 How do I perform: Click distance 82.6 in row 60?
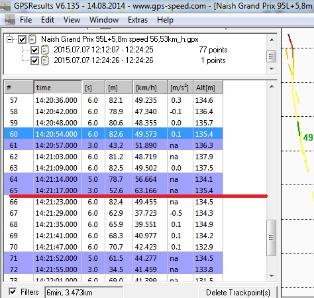(x=116, y=134)
